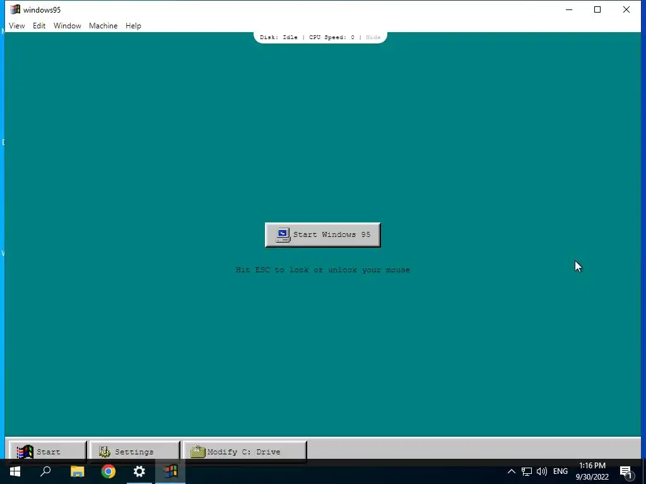Minimize the windows95 window

(x=569, y=9)
